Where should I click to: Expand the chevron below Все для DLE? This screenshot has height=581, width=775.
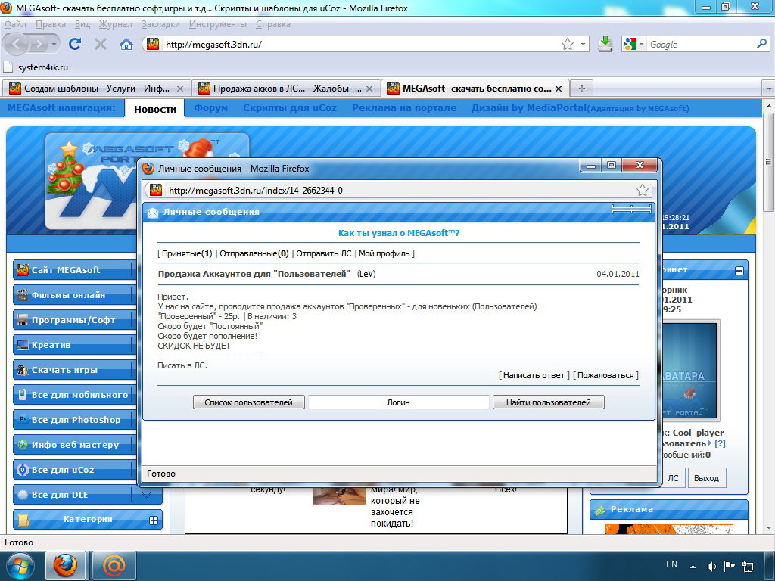(x=146, y=495)
